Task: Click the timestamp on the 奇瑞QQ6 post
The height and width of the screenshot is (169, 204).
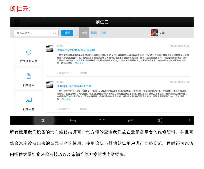Action: click(x=179, y=82)
